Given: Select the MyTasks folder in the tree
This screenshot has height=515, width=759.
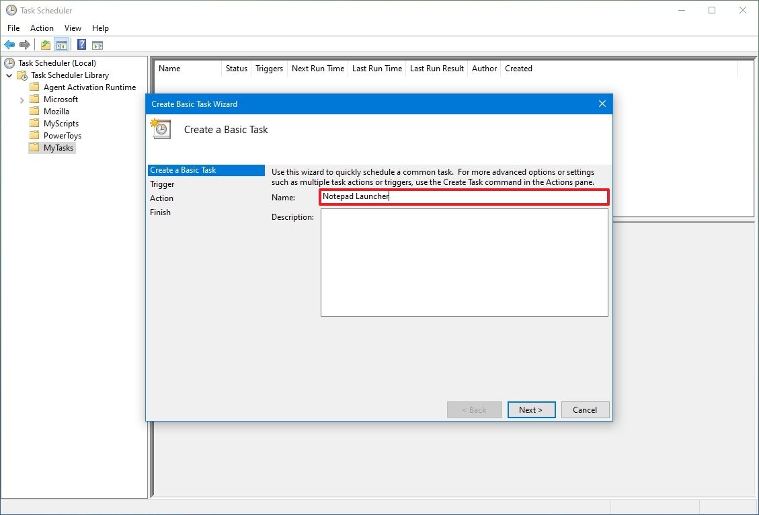Looking at the screenshot, I should [x=56, y=147].
